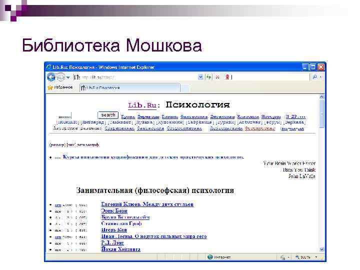Viewport: 360px width, 270px height.
Task: Click the Современная author section link
Action: point(119,128)
